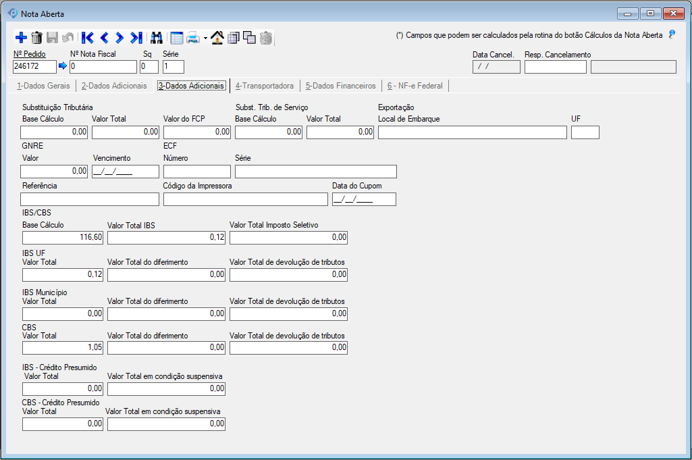Open the 6 - NF-e Federal tab
Screen dimensions: 692x460
(415, 86)
